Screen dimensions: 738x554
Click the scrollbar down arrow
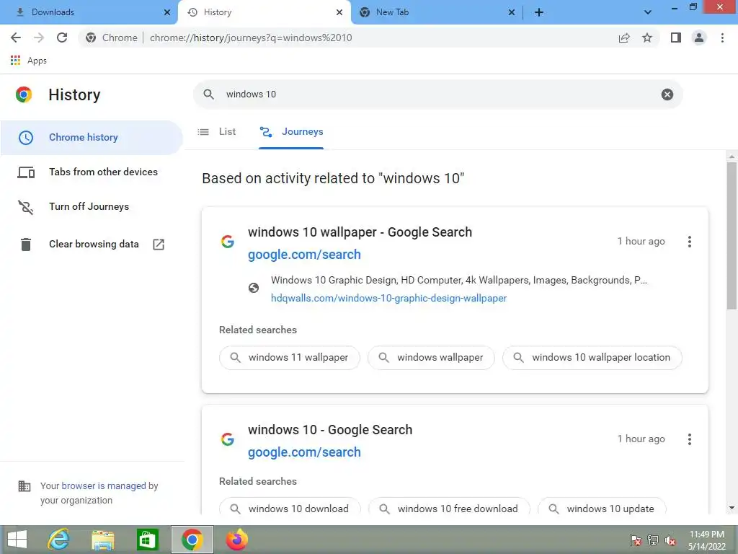[x=732, y=508]
